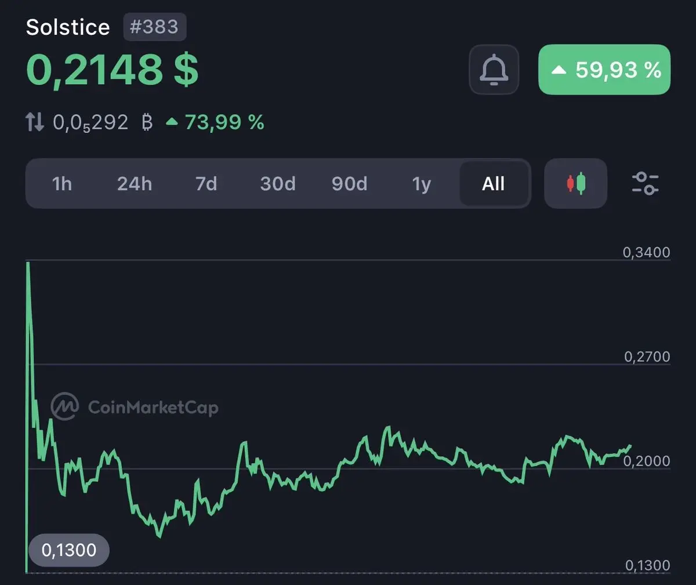
Task: Click the Solstice coin name
Action: coord(68,27)
